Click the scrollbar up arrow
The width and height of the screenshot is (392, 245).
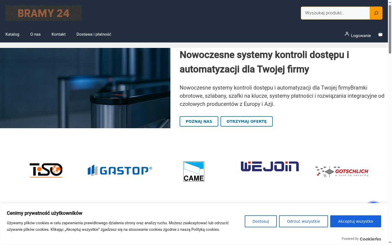point(390,2)
